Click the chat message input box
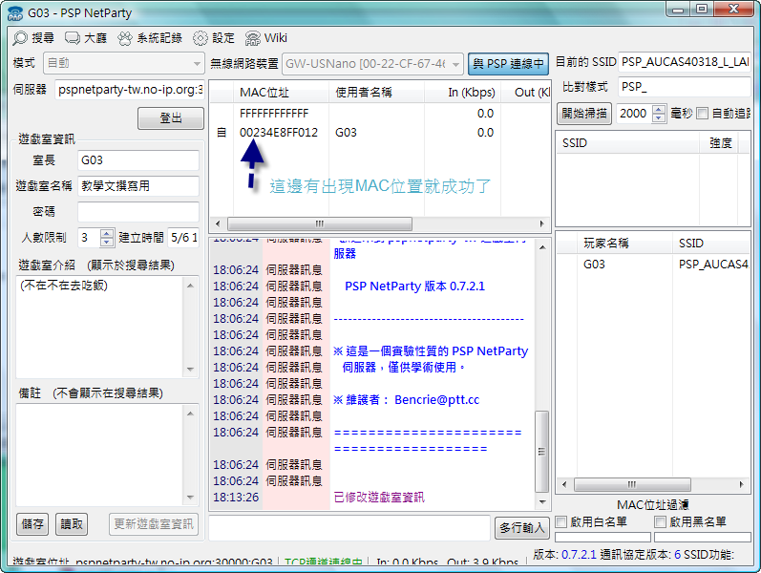The width and height of the screenshot is (761, 573). tap(349, 528)
